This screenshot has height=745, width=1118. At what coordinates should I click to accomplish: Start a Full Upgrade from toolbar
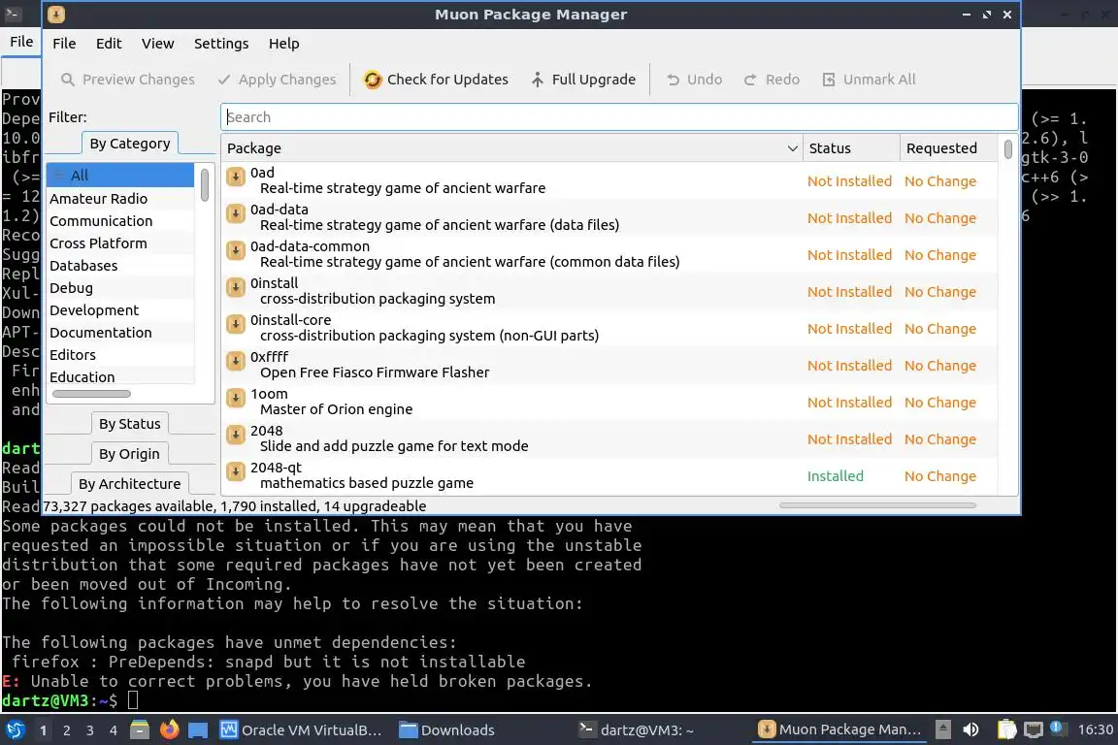point(583,80)
